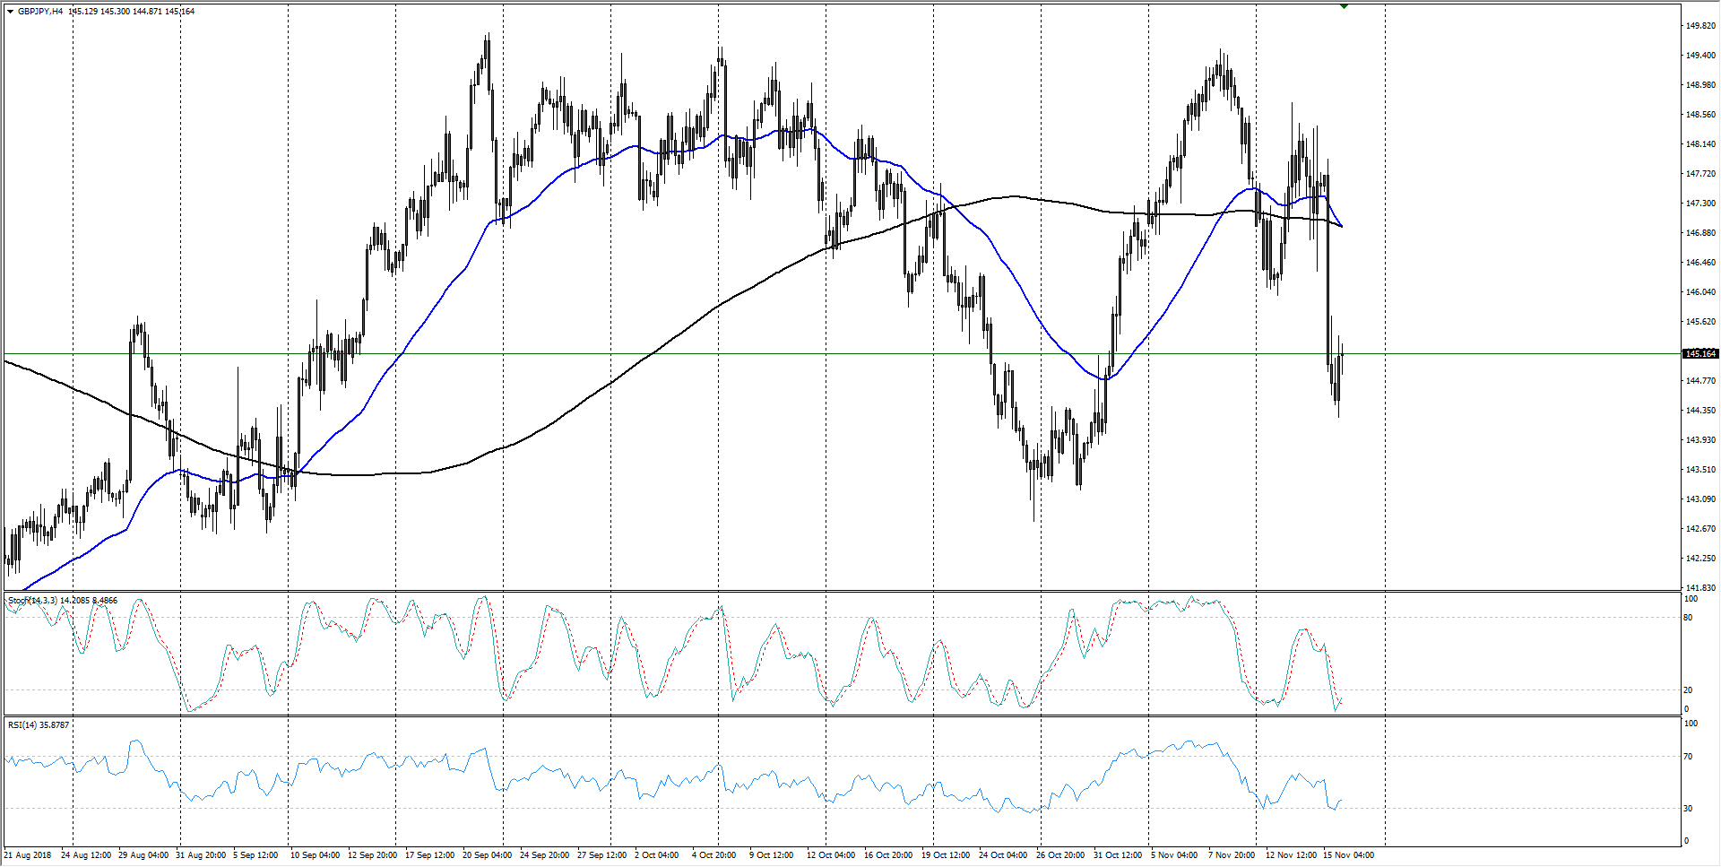This screenshot has height=867, width=1721.
Task: Click the Stochastic 80 level label
Action: 1689,618
